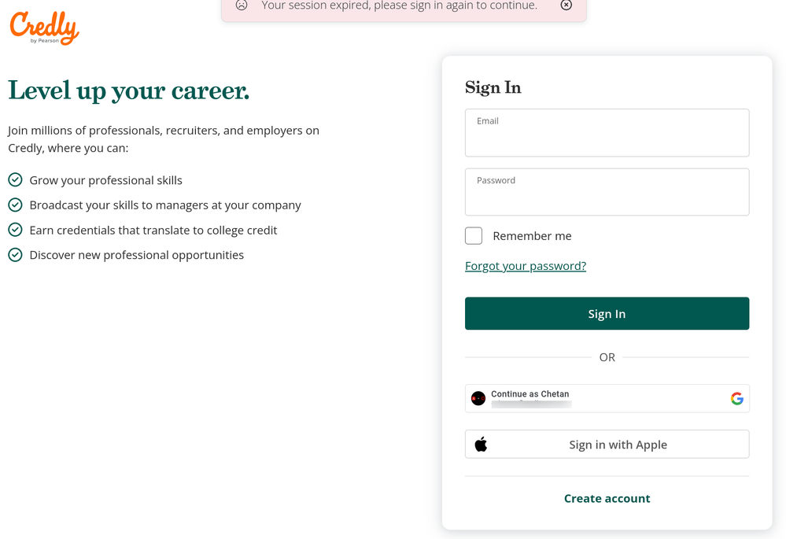Click the Remember me label text
The image size is (786, 539).
532,236
